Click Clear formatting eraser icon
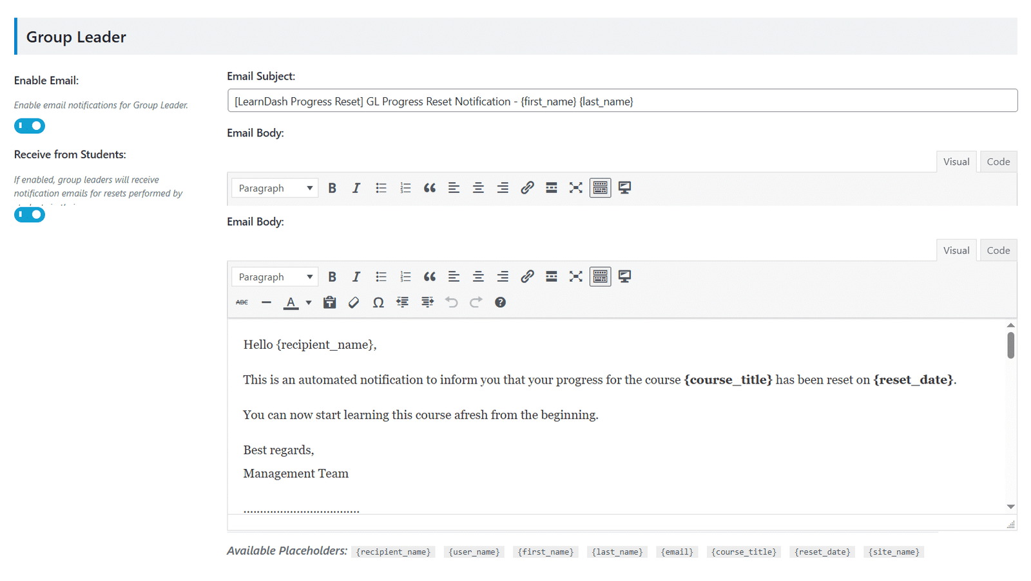Image resolution: width=1031 pixels, height=581 pixels. pyautogui.click(x=354, y=302)
